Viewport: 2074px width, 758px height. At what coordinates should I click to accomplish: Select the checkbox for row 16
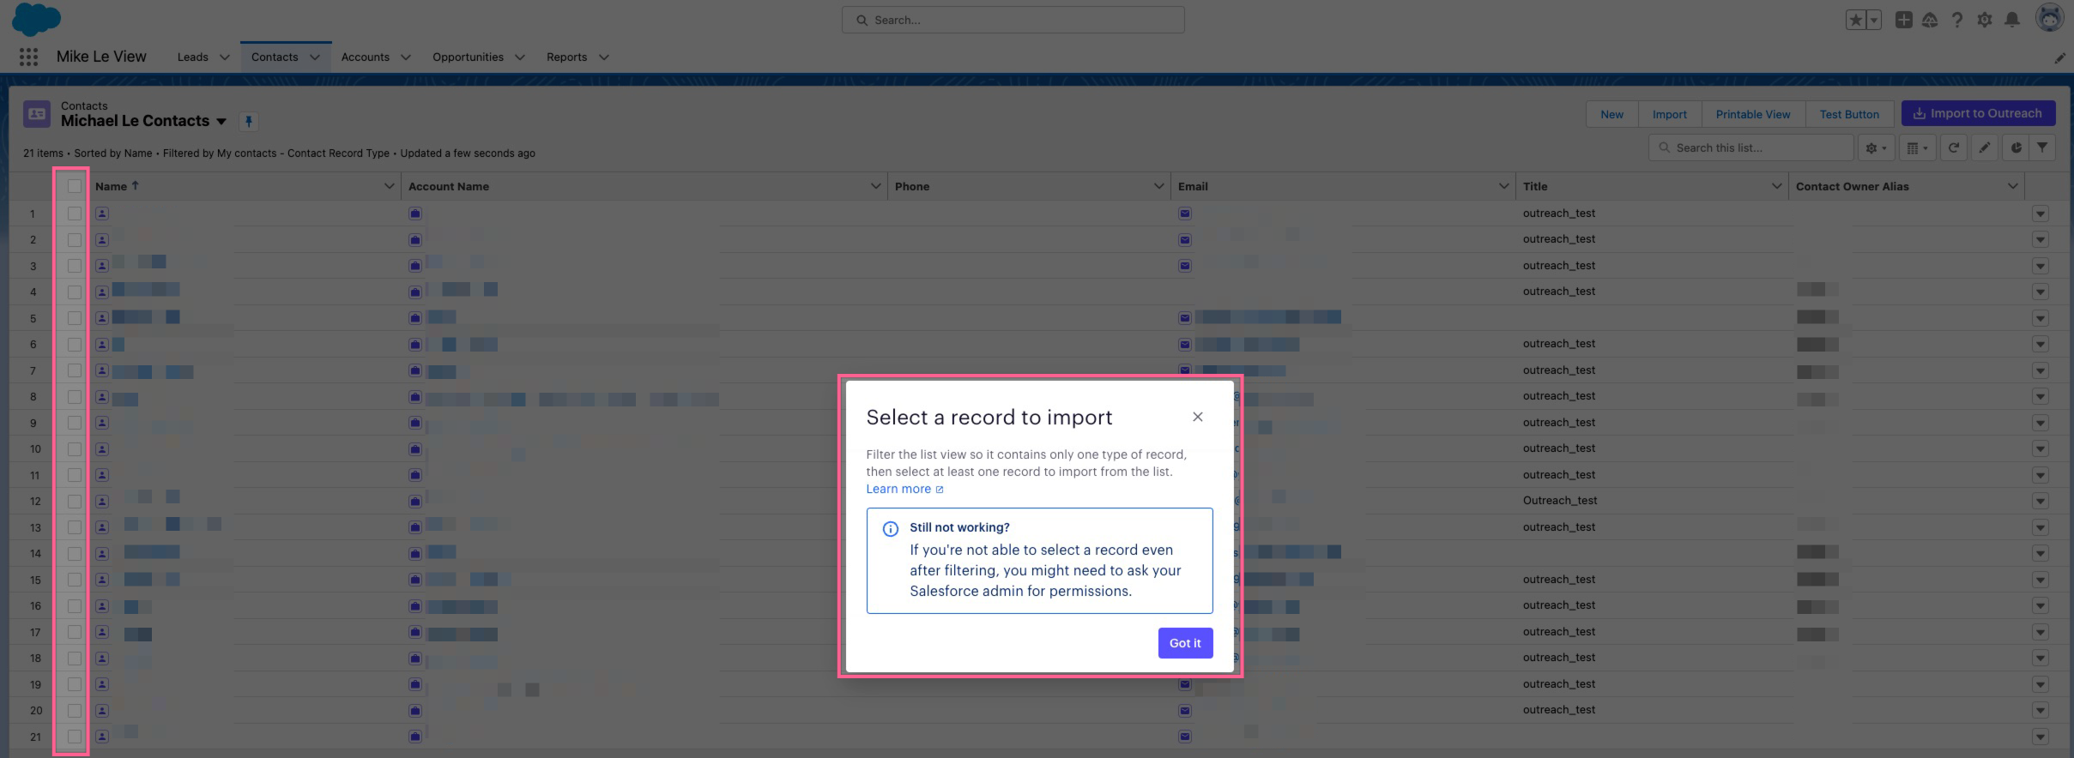75,606
